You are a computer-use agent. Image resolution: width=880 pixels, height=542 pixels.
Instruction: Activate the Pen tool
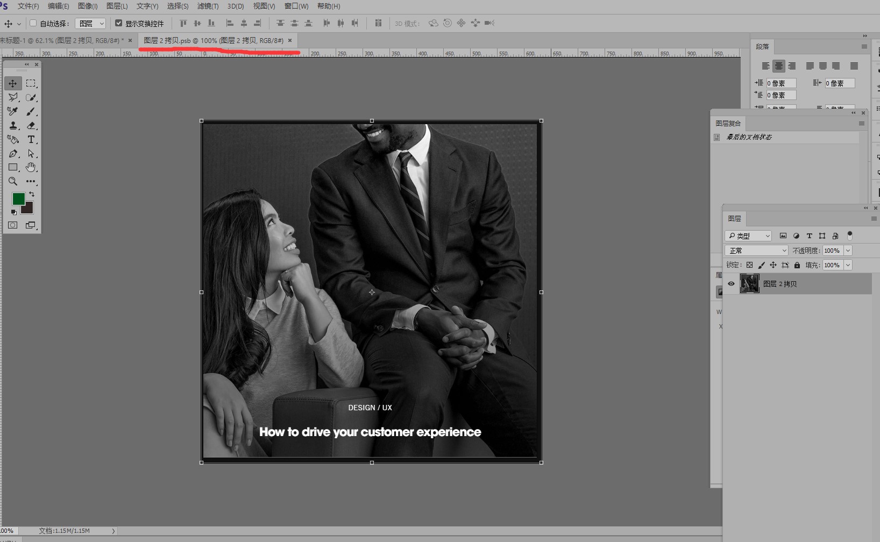point(13,154)
